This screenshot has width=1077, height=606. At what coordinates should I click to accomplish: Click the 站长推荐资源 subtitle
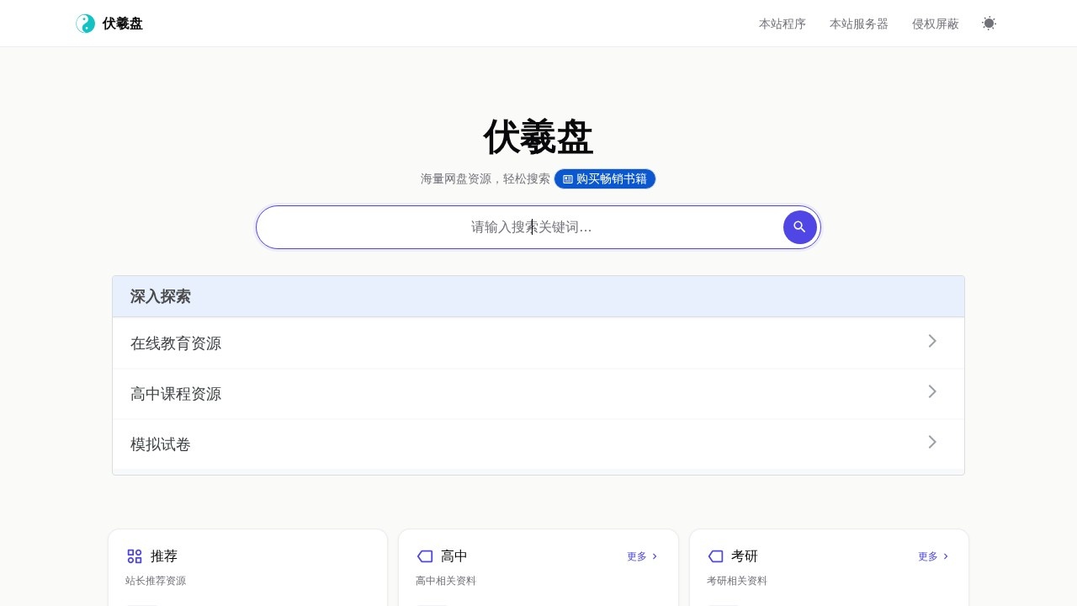pos(156,581)
